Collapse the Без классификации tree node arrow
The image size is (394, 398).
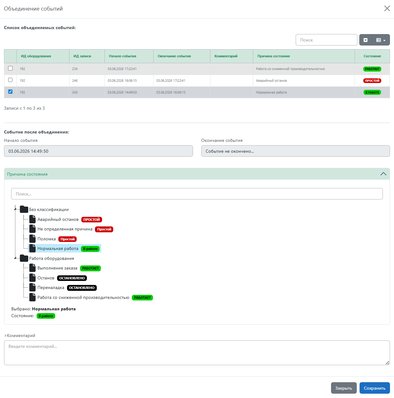15,209
